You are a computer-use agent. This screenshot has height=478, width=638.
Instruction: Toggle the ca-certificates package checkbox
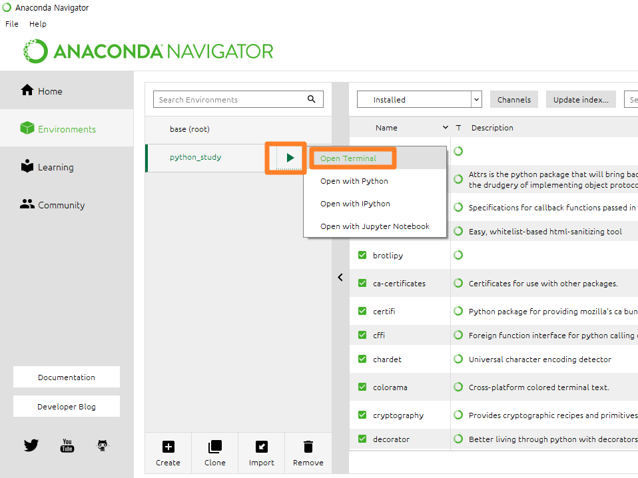point(362,283)
